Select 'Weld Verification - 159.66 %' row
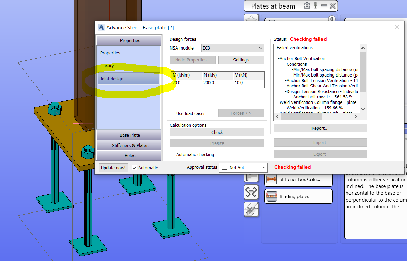Screen dimensions: 407x261 click(314, 108)
